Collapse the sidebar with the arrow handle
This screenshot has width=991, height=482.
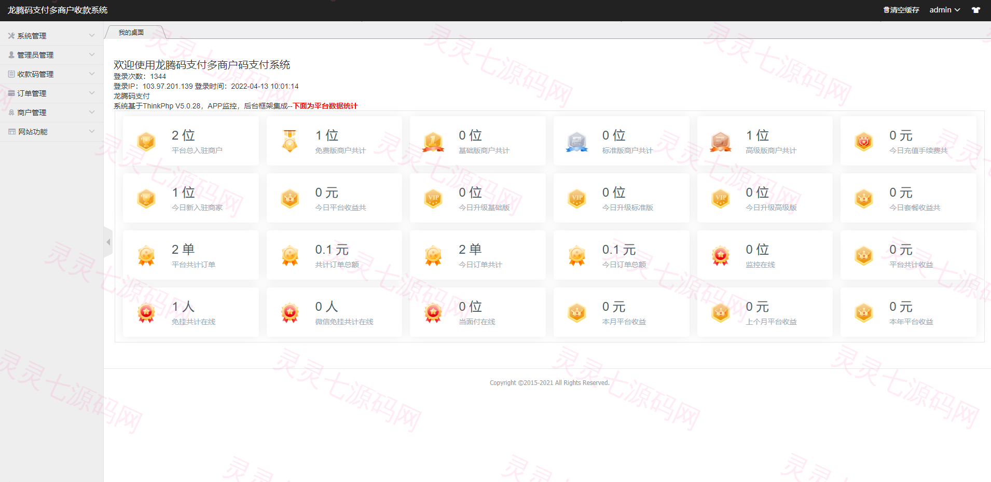coord(108,242)
